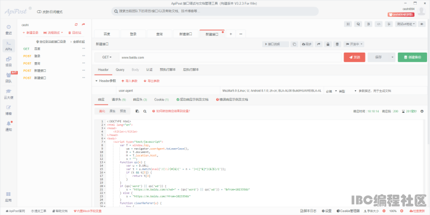The width and height of the screenshot is (430, 215).
Task: Click the trash delete interface icon
Action: point(337,44)
